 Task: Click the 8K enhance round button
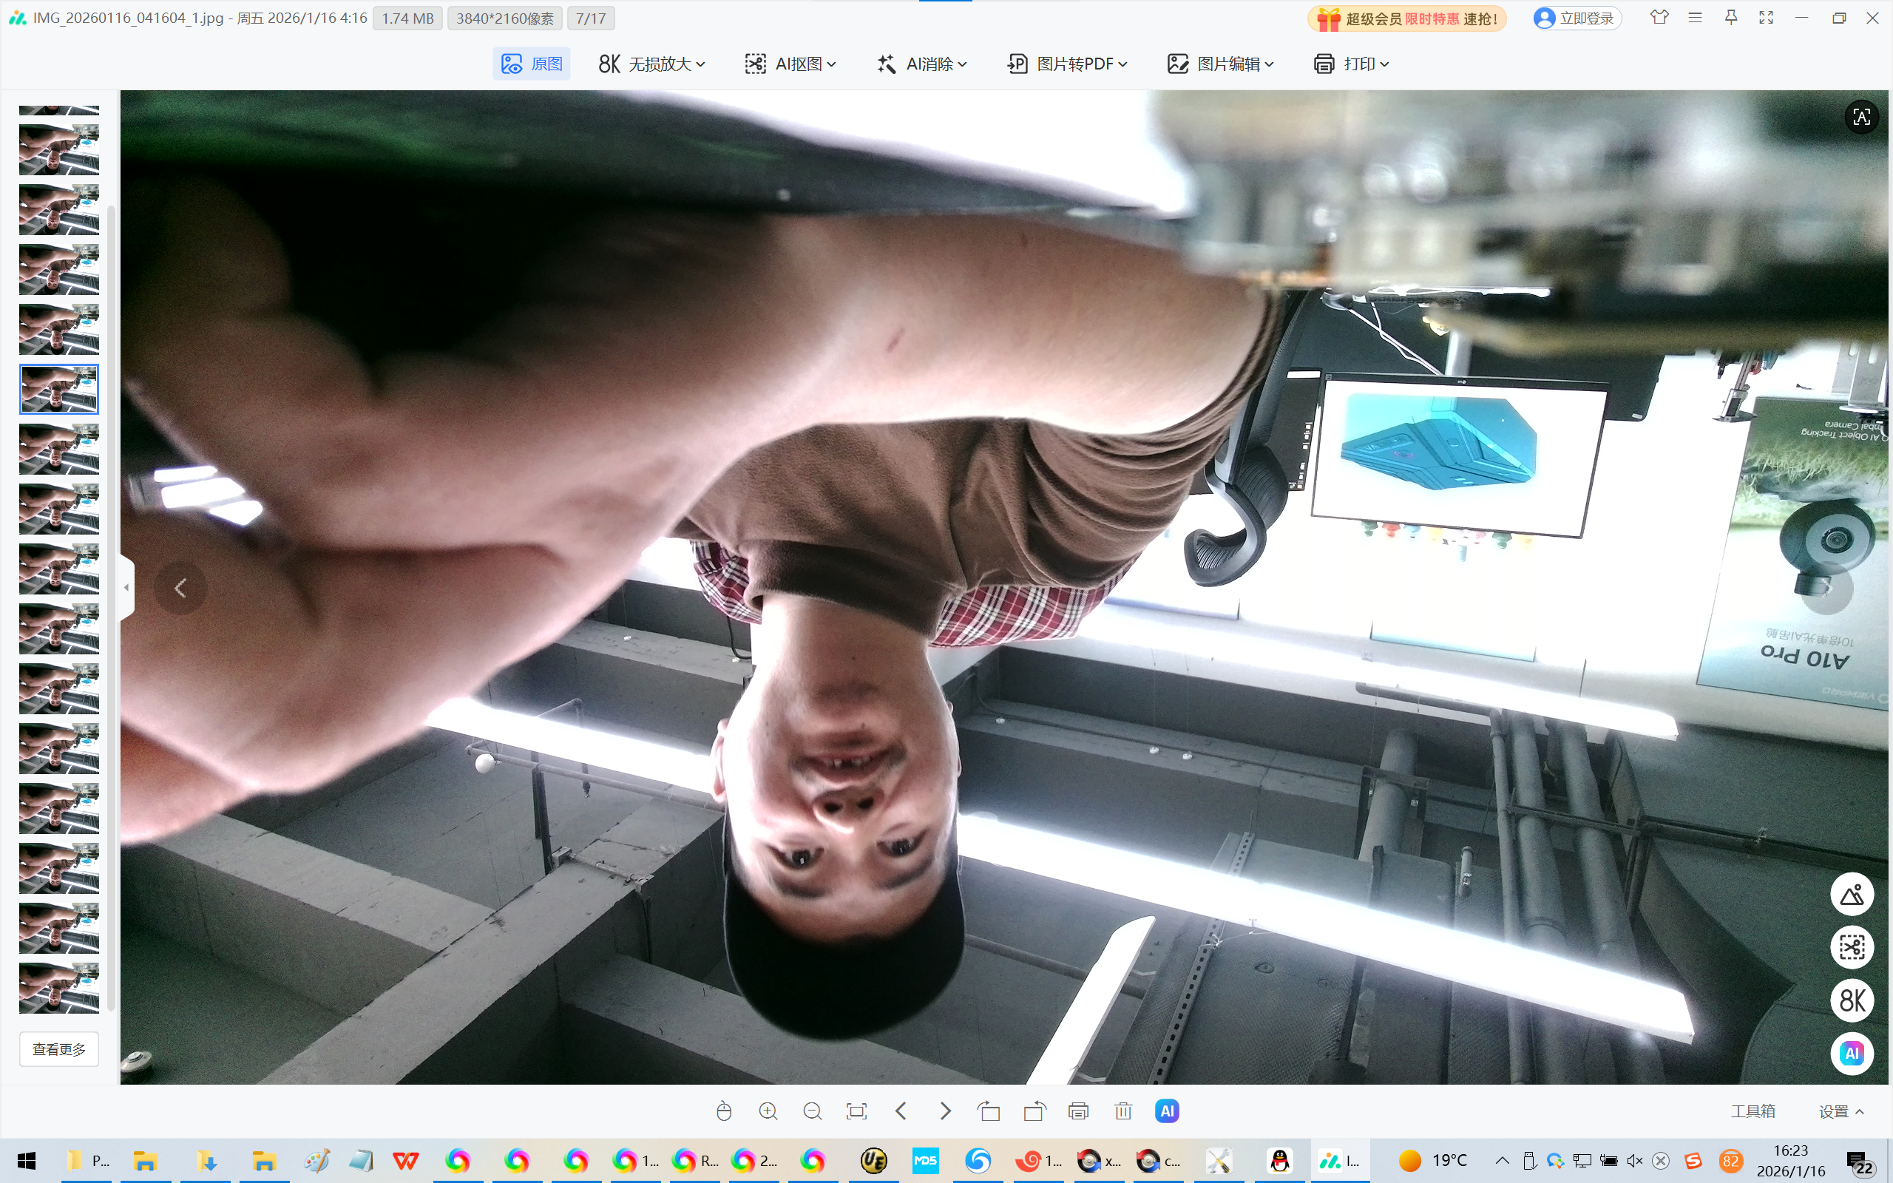click(1852, 1000)
